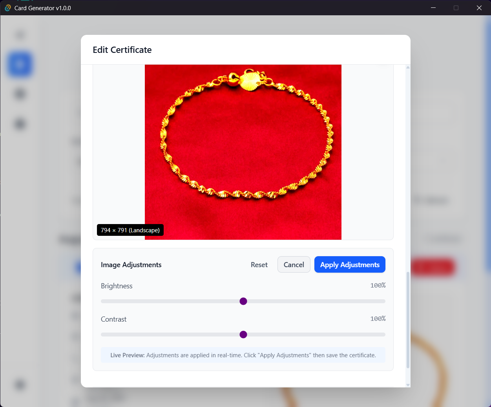
Task: Cancel the image adjustments
Action: click(294, 264)
